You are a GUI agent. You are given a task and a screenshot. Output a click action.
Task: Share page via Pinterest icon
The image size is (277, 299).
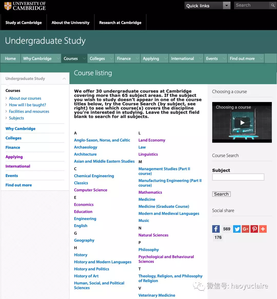pyautogui.click(x=254, y=229)
